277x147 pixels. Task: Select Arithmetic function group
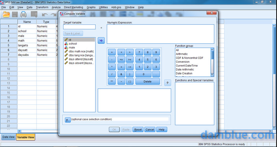coord(182,54)
